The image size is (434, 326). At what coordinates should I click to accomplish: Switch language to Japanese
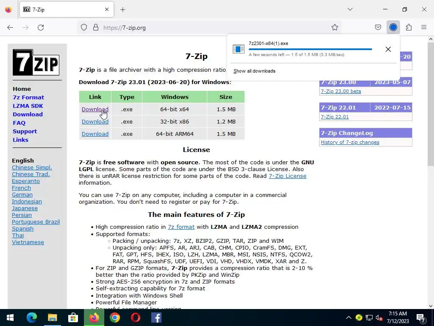[25, 208]
